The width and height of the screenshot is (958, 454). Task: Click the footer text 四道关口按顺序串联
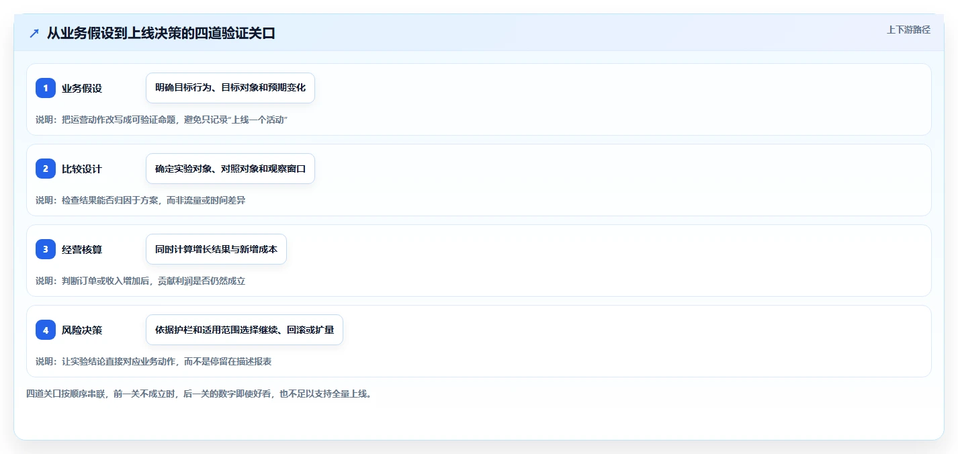199,394
